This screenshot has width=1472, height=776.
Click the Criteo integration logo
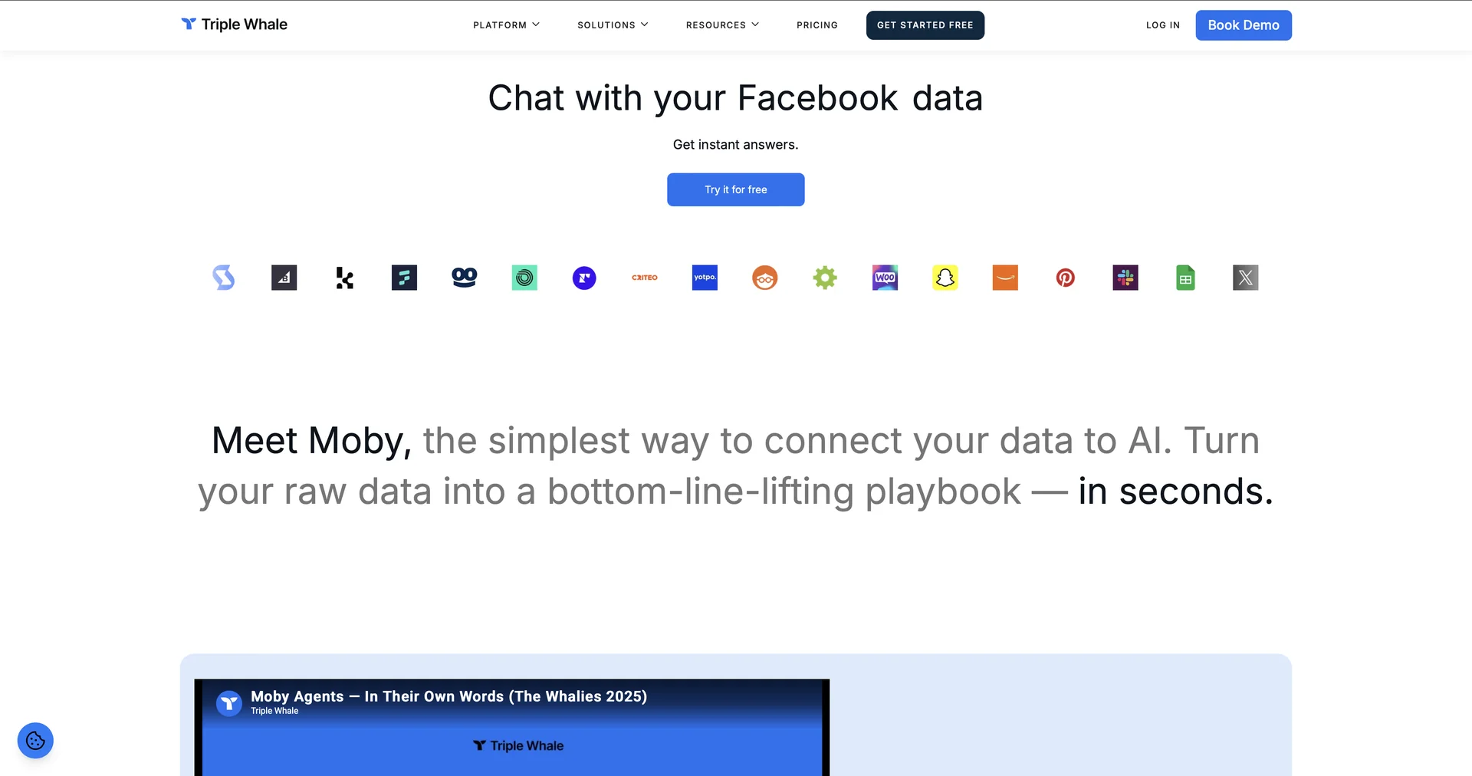(645, 278)
